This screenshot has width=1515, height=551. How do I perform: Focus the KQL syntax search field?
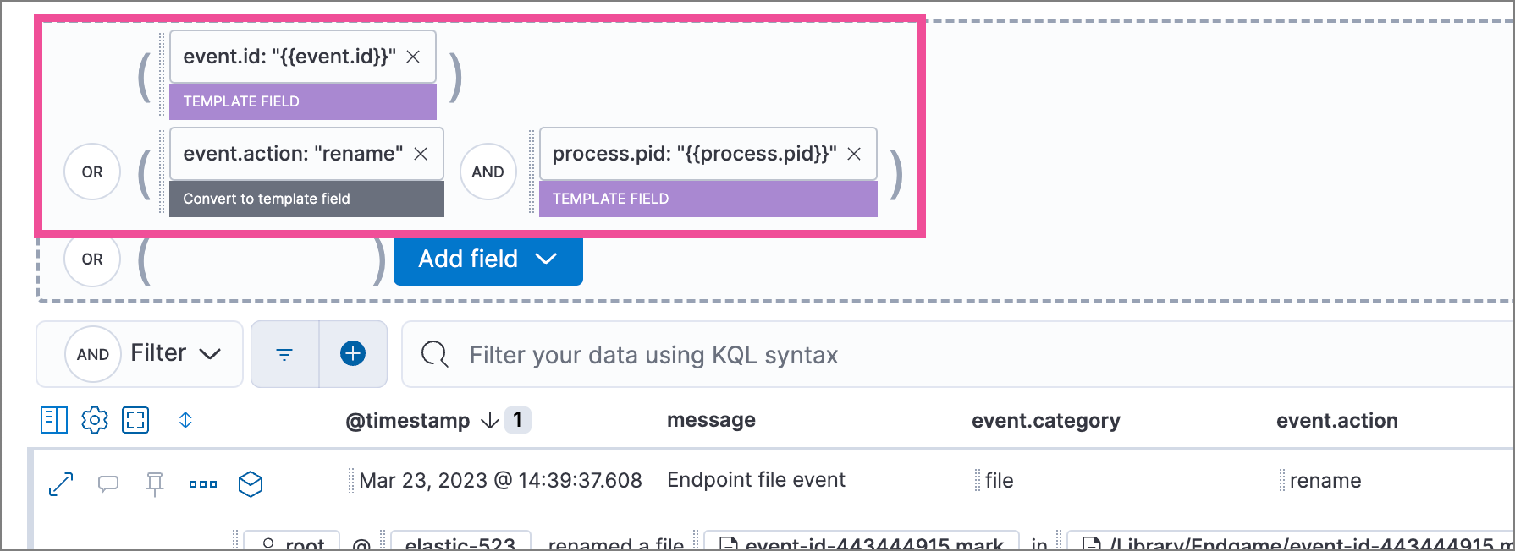(x=652, y=355)
